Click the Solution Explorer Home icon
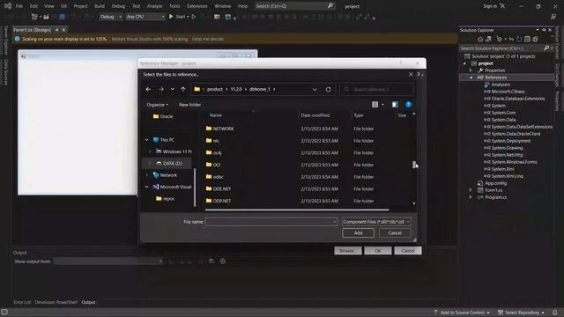Screen dimensions: 564x317 pos(480,39)
